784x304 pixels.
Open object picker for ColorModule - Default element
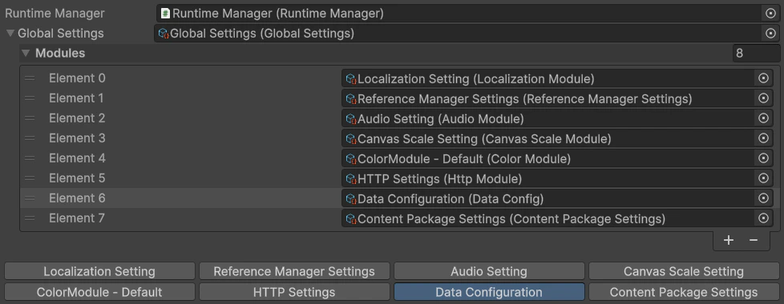(763, 158)
